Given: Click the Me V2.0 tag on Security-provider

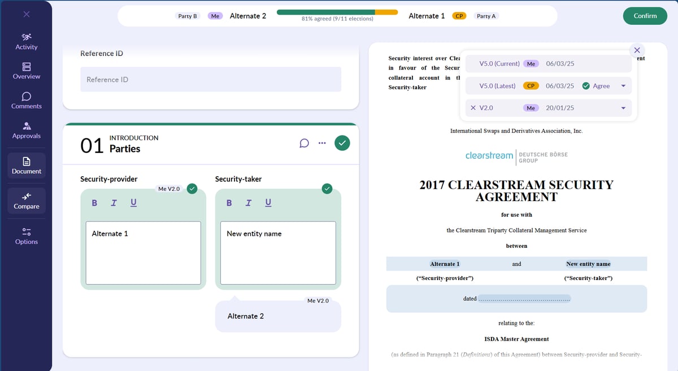Looking at the screenshot, I should [169, 189].
